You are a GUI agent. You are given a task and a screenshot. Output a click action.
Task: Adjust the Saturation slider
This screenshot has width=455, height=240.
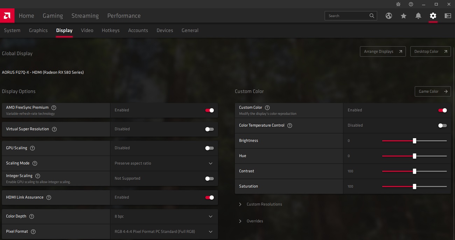pyautogui.click(x=414, y=187)
